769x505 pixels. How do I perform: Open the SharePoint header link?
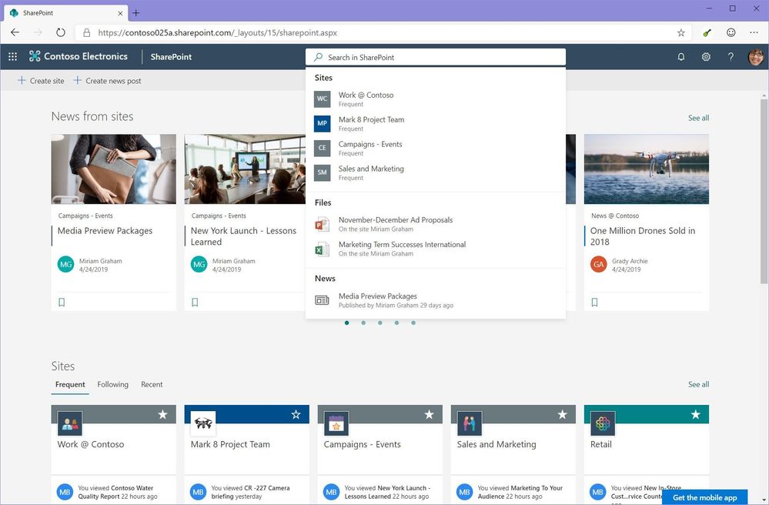click(x=171, y=56)
